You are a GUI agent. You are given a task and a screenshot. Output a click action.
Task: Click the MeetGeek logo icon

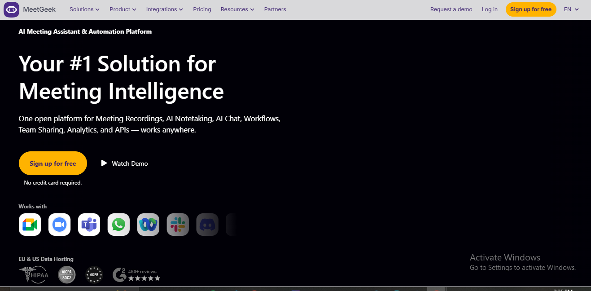[x=11, y=9]
